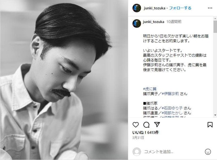Click the black-and-white post photo
The image size is (217, 160).
(x=64, y=80)
